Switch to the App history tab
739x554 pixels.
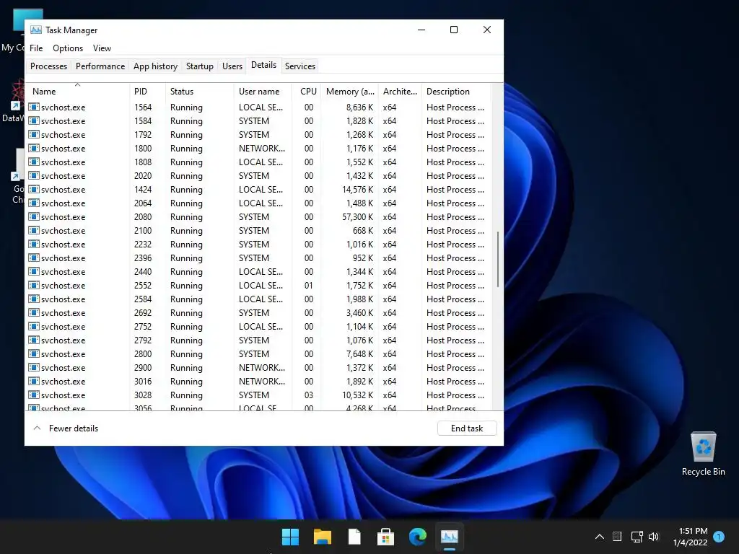[156, 66]
